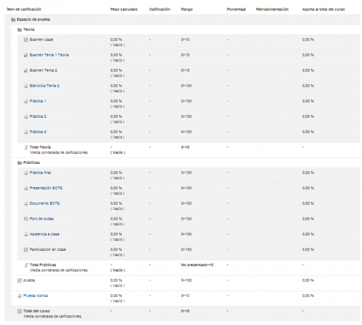Select the Espacio de prueba category row
362x325 pixels.
(182, 20)
